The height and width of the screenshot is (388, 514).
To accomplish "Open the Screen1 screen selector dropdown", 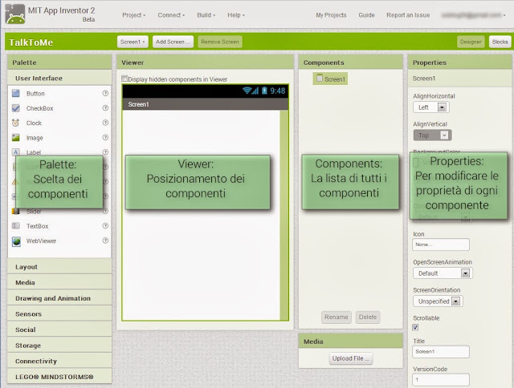I will click(133, 42).
